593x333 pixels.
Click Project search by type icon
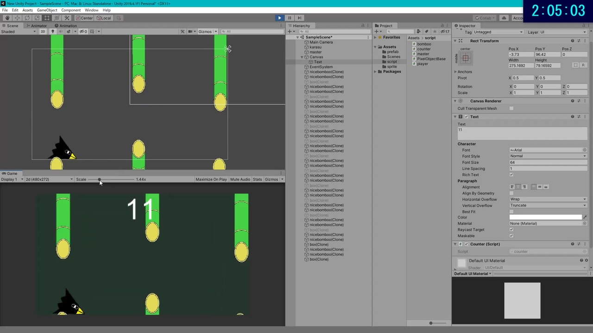click(x=420, y=31)
